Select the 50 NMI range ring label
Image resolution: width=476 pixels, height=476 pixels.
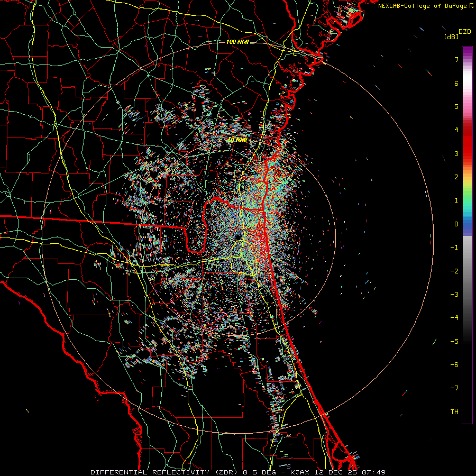[x=237, y=140]
